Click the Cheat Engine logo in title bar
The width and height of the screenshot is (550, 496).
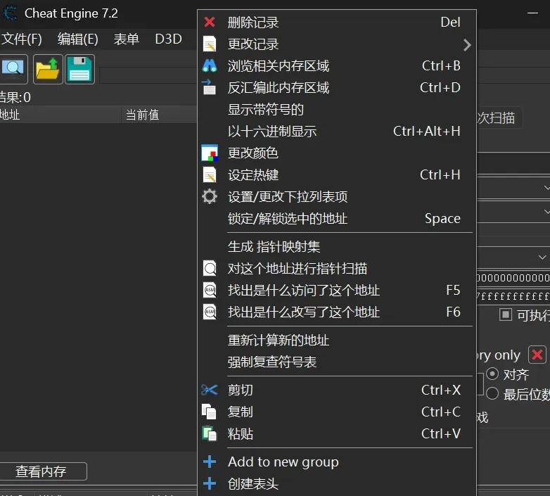pyautogui.click(x=9, y=13)
